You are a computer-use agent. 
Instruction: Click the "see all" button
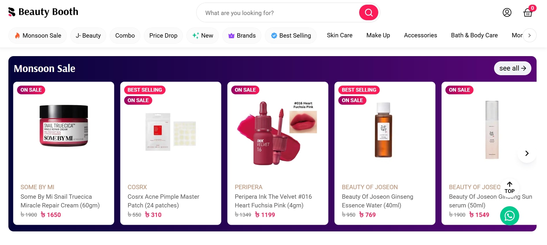512,68
